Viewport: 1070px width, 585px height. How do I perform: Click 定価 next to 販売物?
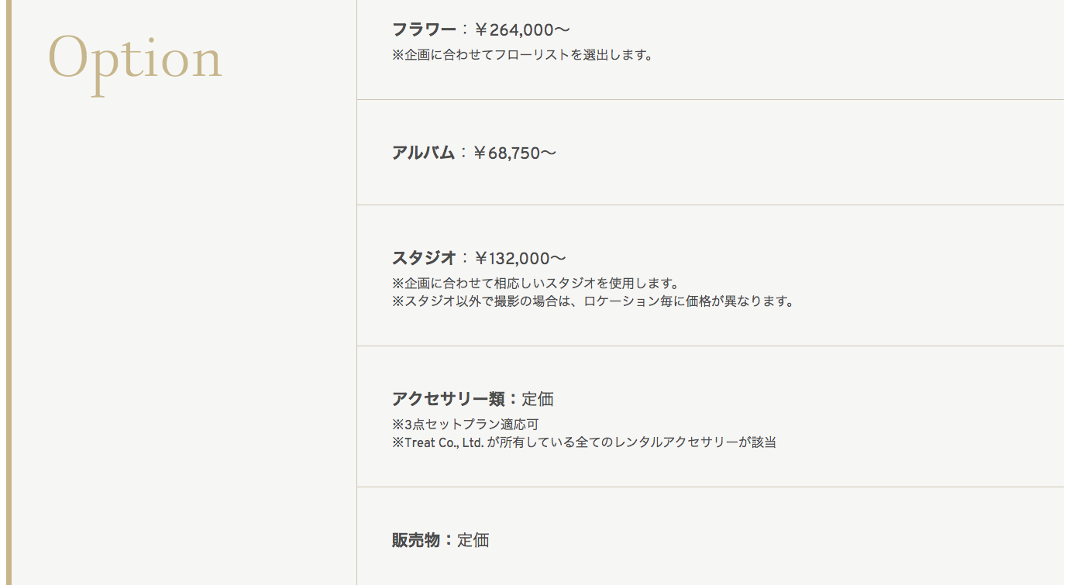473,540
